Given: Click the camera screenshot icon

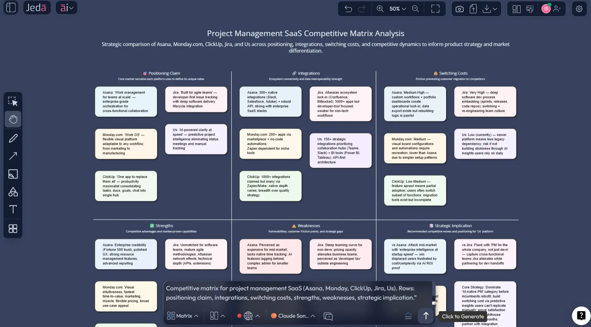Looking at the screenshot, I should [459, 9].
